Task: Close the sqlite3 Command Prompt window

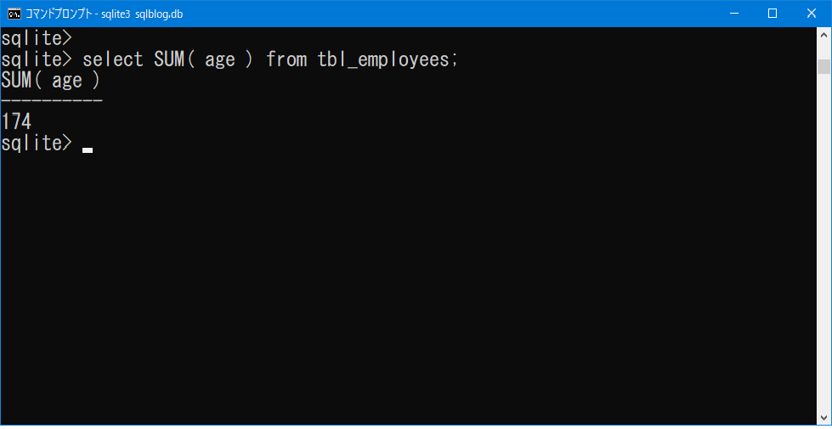Action: pos(812,14)
